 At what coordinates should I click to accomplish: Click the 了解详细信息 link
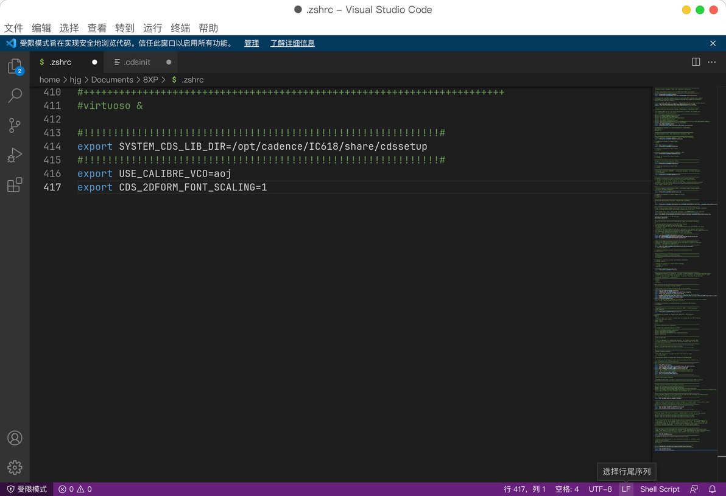pos(292,43)
